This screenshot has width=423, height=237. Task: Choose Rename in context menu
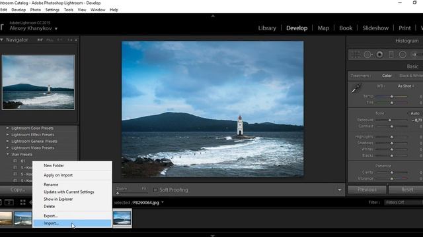(73, 184)
